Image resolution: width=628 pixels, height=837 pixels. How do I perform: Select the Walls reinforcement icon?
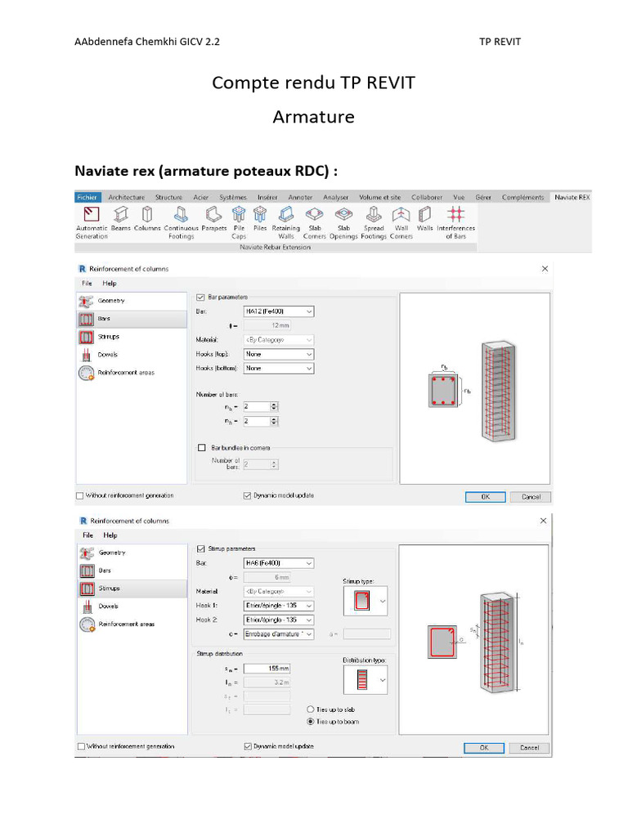pos(424,219)
